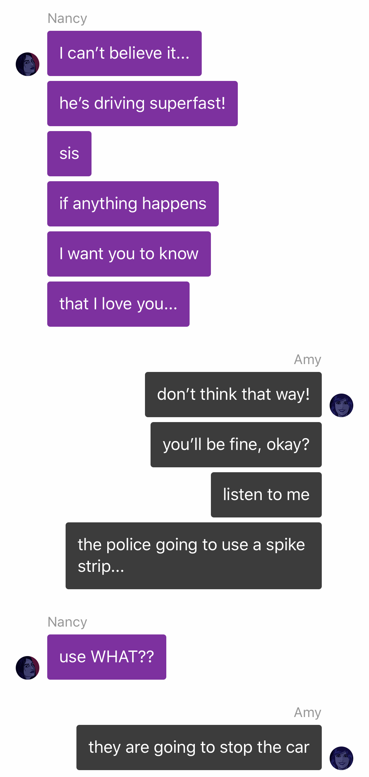
Task: Tap the 'you'll be fine, okay?' bubble
Action: coord(236,445)
